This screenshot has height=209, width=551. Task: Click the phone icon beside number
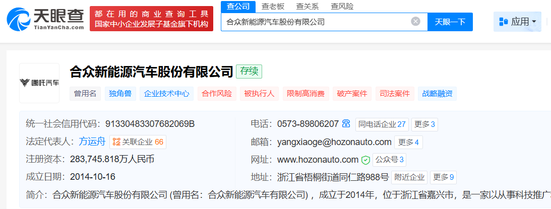[346, 124]
